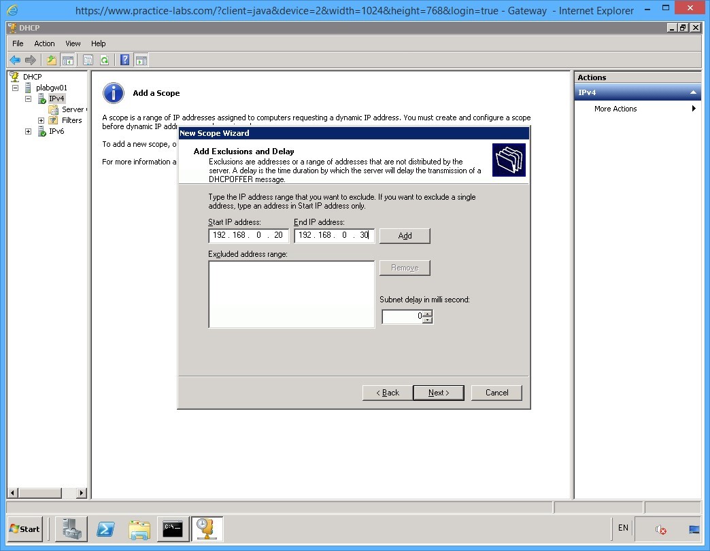
Task: Open the Action menu
Action: [x=44, y=43]
